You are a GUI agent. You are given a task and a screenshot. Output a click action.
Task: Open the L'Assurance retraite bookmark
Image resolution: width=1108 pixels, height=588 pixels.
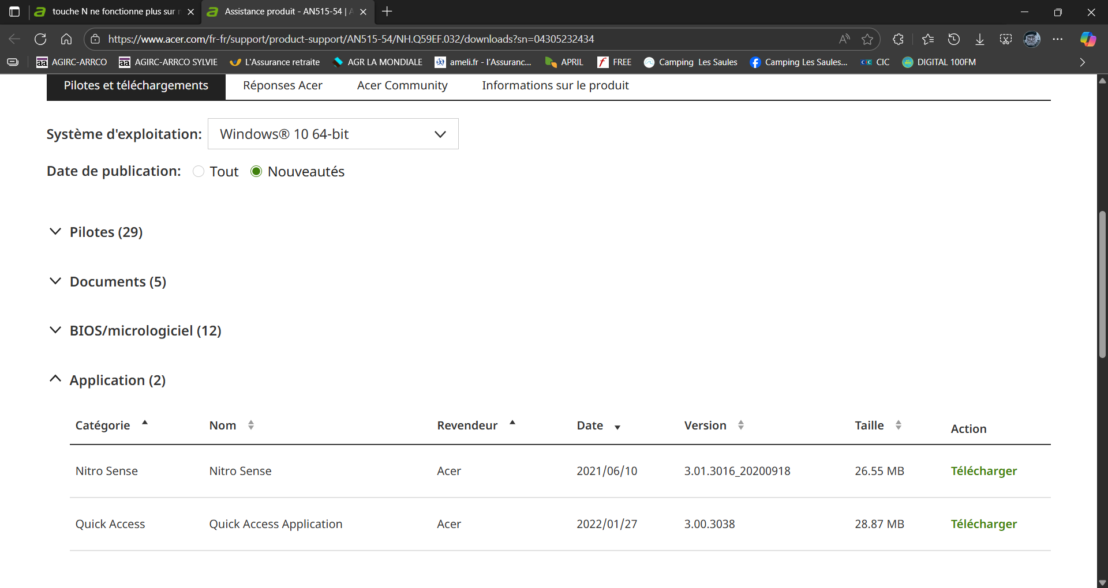[275, 62]
